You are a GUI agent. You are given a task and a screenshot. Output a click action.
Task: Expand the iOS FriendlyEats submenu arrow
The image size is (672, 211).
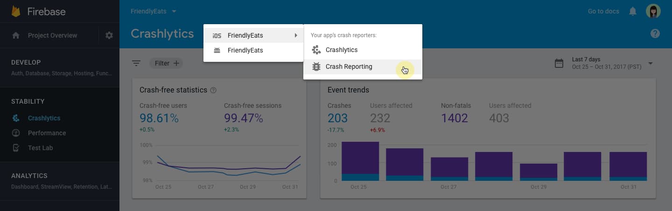[296, 35]
